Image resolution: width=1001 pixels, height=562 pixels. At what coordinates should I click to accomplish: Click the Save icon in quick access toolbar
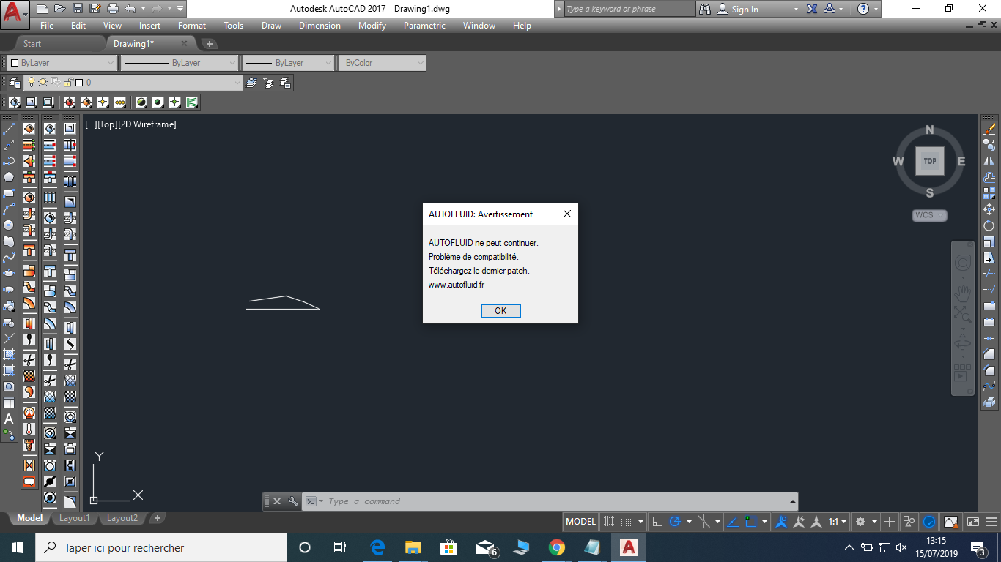coord(77,9)
